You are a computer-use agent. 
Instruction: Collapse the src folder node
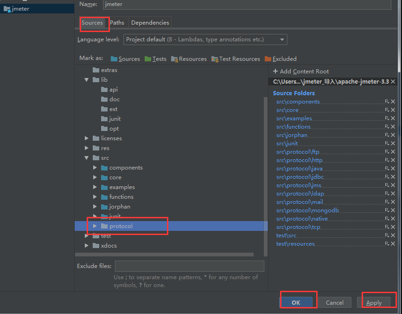click(x=87, y=158)
